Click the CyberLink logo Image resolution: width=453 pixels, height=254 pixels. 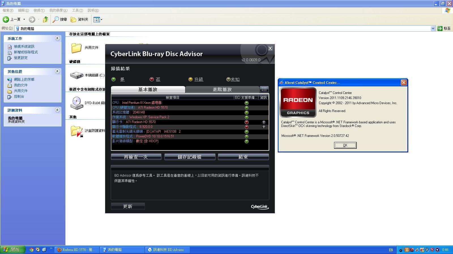click(260, 207)
